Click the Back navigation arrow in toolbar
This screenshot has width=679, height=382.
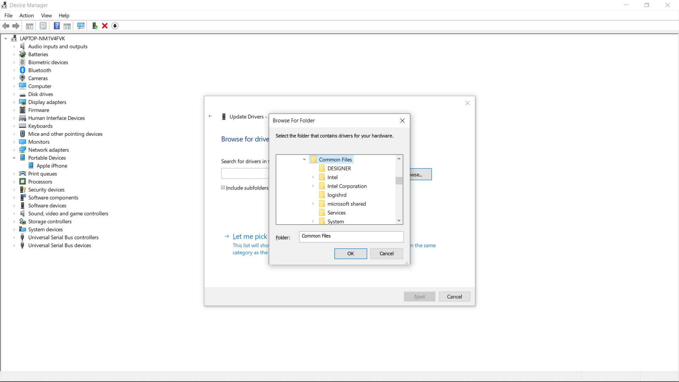[6, 26]
